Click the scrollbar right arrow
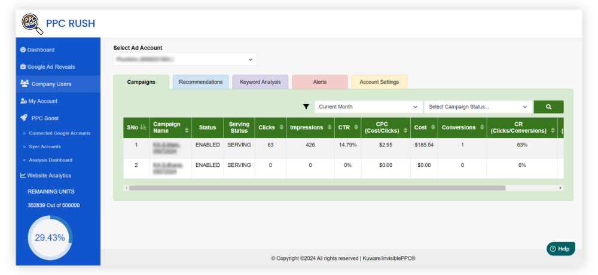 click(x=560, y=188)
